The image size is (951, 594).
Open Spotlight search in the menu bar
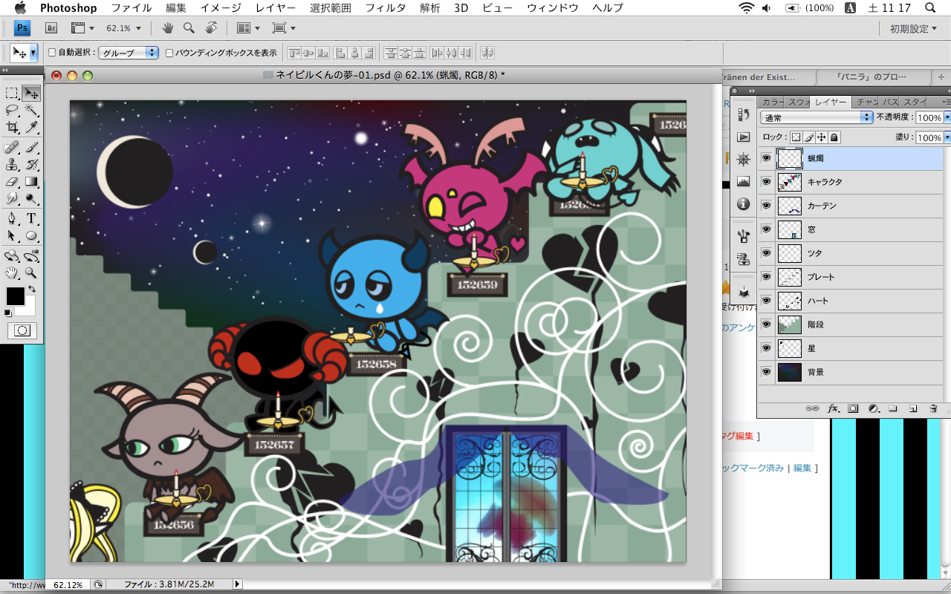(x=929, y=8)
